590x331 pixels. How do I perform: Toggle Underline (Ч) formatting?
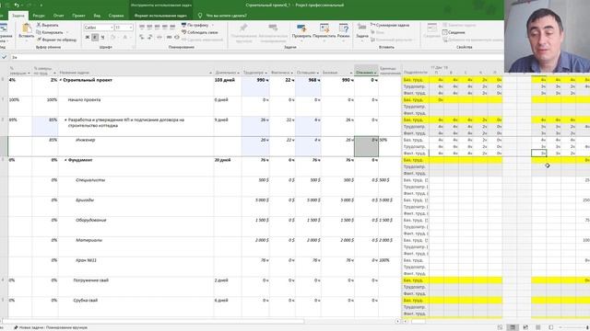pos(102,37)
